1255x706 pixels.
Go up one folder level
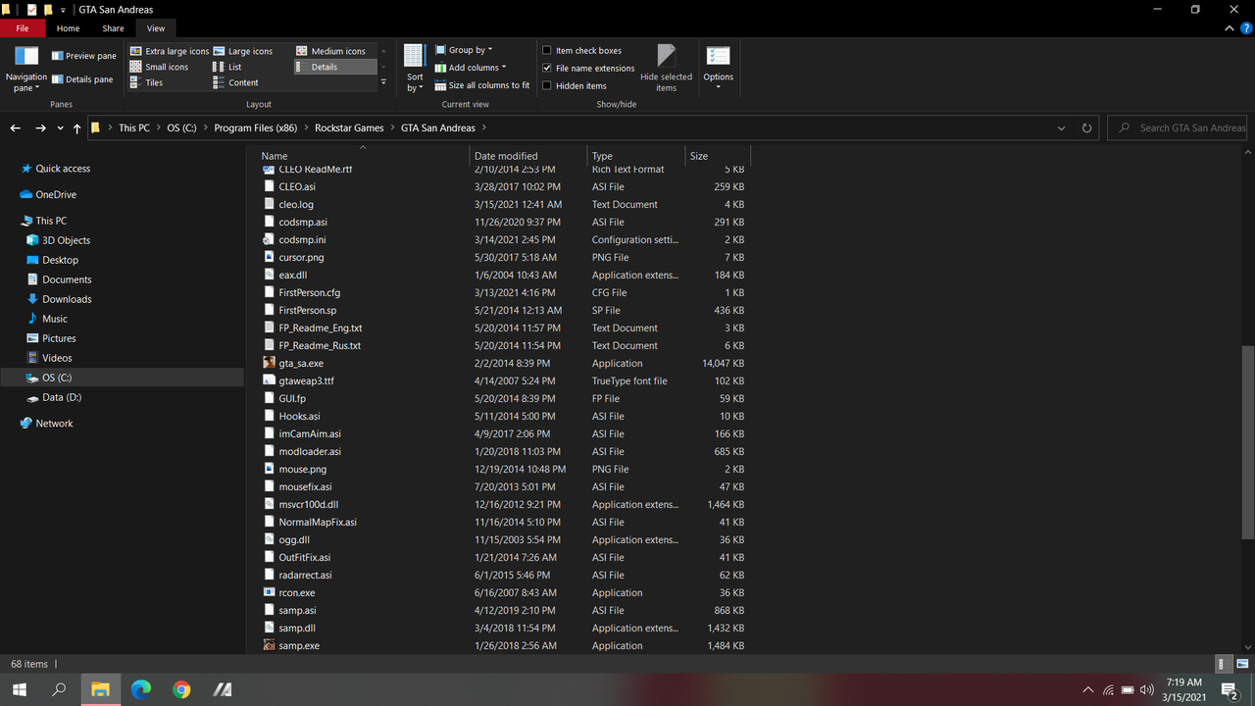pyautogui.click(x=76, y=128)
